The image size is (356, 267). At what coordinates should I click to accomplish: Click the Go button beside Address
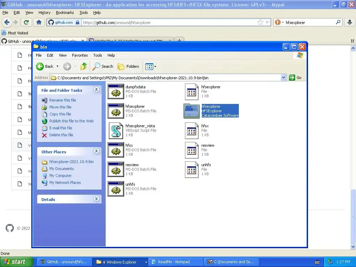pyautogui.click(x=295, y=78)
